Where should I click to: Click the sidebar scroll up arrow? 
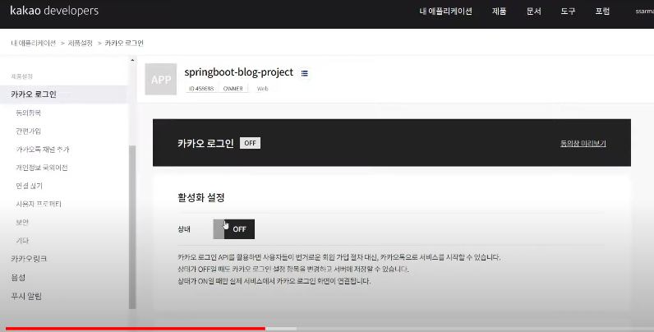coord(132,61)
